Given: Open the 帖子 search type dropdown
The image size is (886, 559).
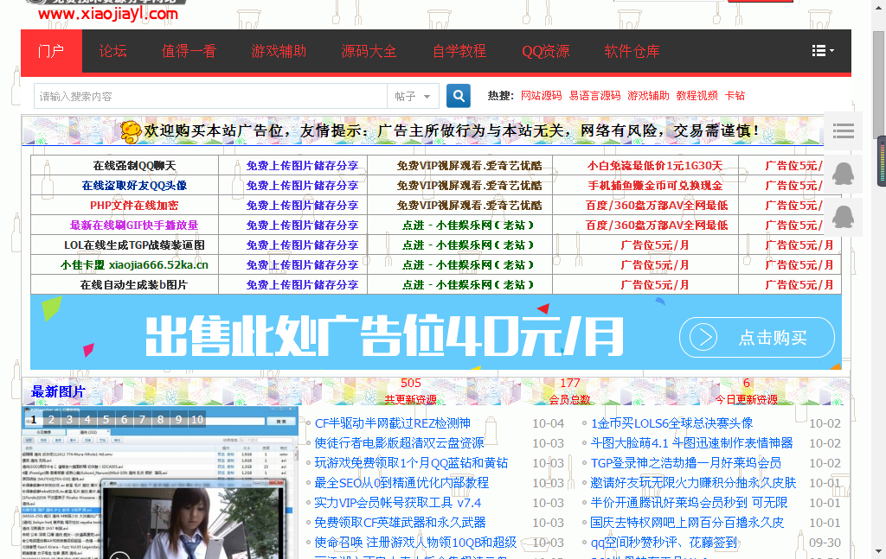Looking at the screenshot, I should pos(413,97).
